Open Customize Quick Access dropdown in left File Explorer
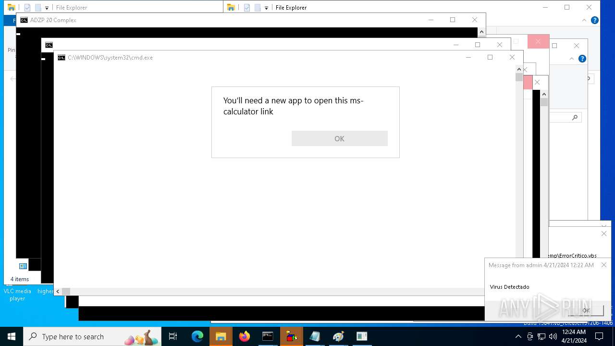Viewport: 615px width, 346px height. [x=47, y=8]
